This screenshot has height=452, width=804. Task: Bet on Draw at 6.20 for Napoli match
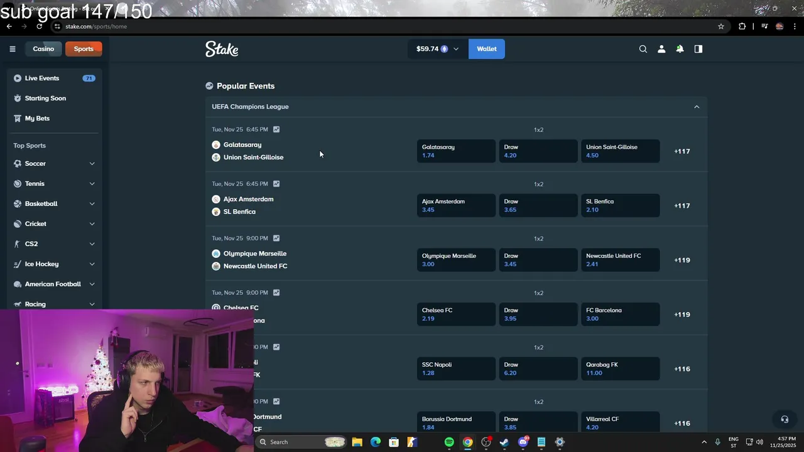point(538,369)
